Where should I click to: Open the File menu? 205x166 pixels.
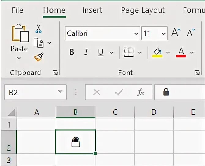[x=17, y=10]
